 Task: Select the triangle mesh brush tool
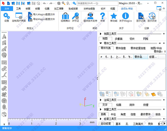click(x=4, y=82)
